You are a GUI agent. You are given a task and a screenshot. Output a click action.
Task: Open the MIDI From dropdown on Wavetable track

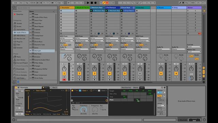tap(67, 38)
